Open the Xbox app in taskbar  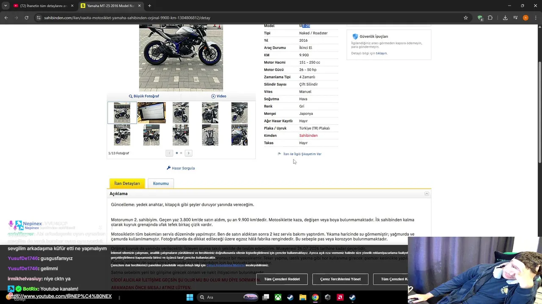click(278, 297)
